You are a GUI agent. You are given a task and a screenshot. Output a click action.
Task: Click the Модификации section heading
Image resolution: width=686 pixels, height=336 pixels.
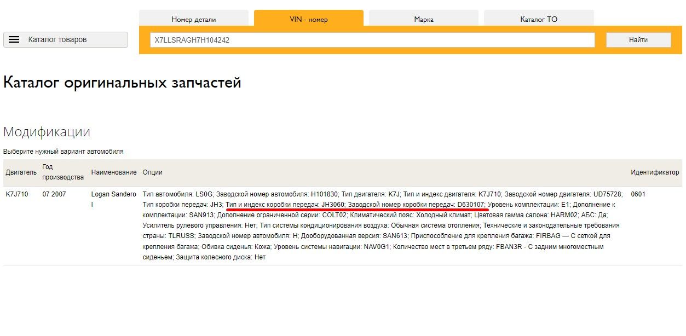47,132
